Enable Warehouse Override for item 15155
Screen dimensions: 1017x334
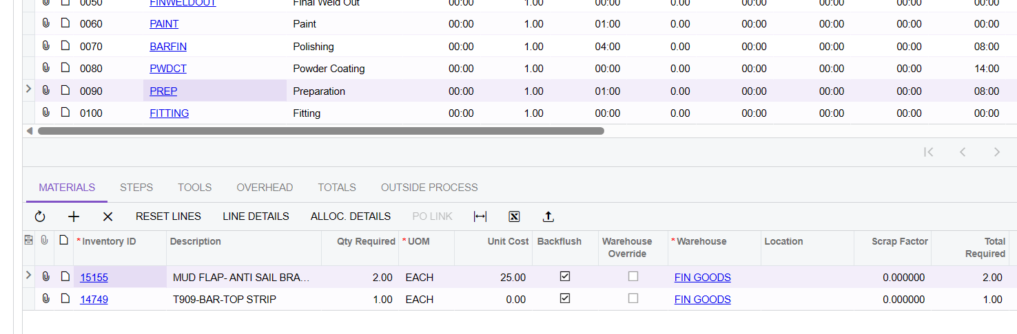click(633, 276)
